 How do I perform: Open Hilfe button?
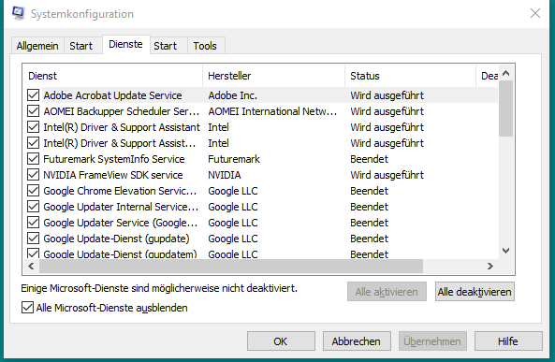(x=508, y=341)
